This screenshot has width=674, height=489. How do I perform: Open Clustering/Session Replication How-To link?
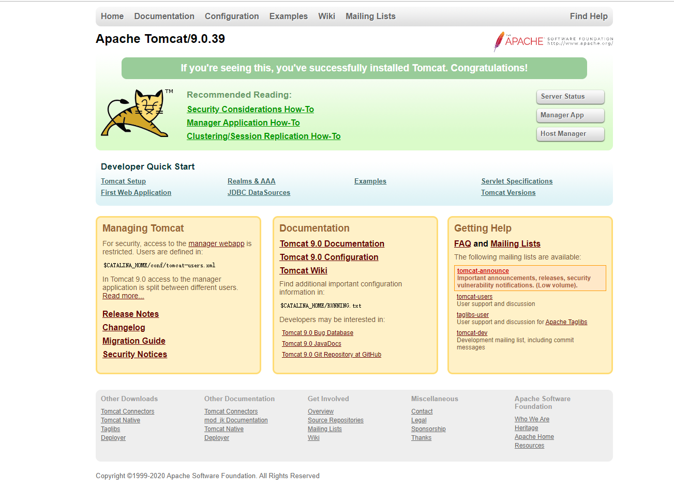click(x=264, y=136)
